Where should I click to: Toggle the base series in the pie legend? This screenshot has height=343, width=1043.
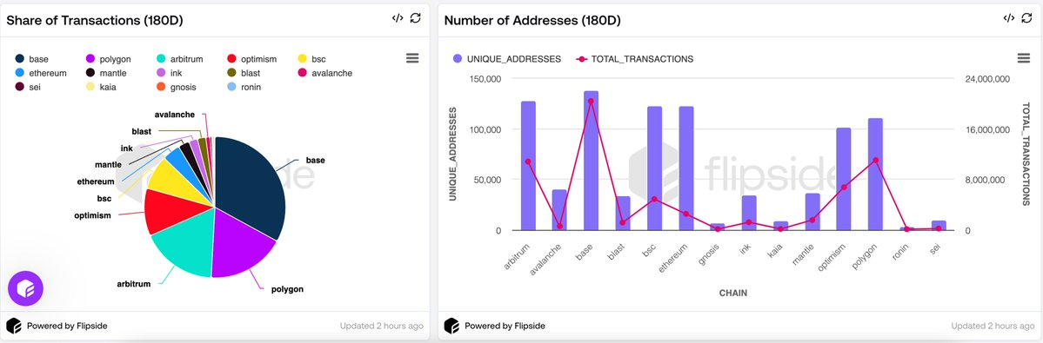point(31,59)
